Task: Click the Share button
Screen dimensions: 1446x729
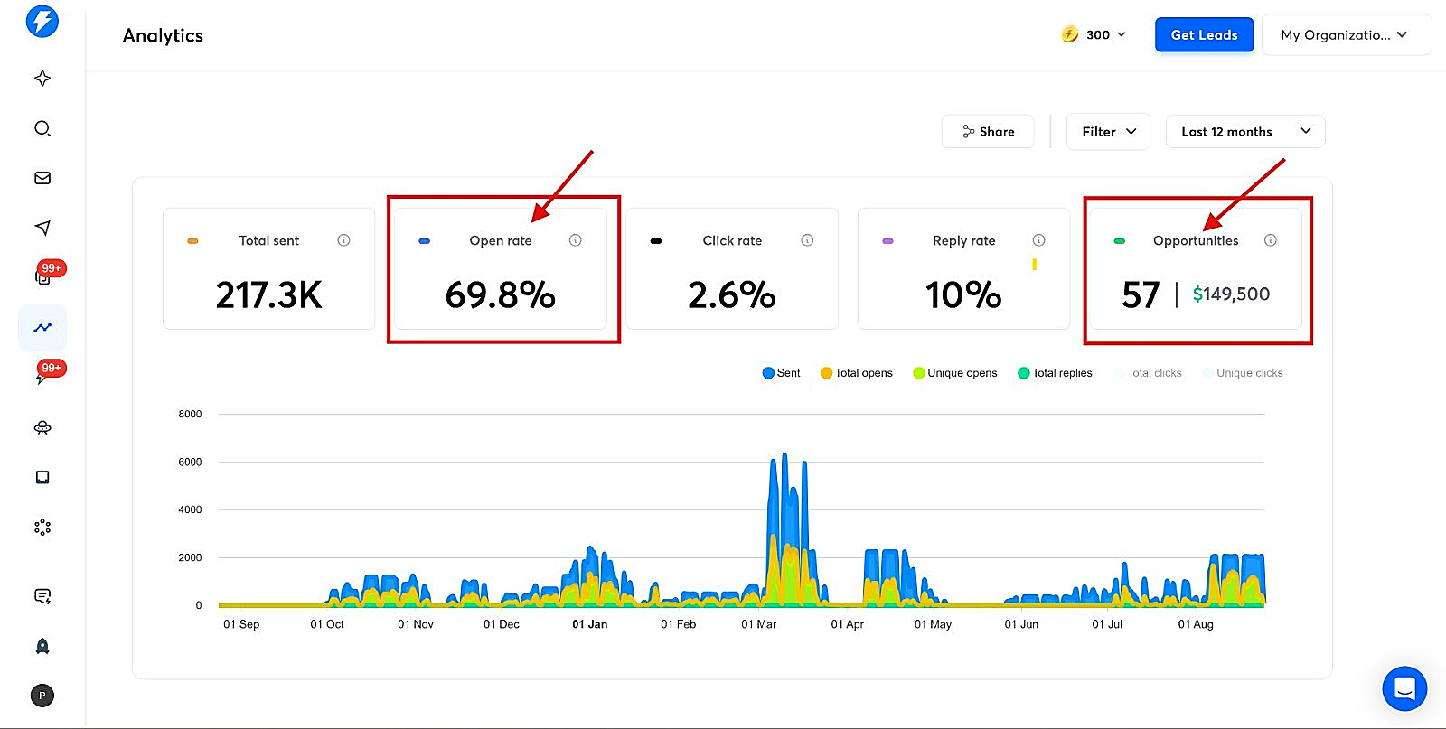Action: pyautogui.click(x=988, y=131)
